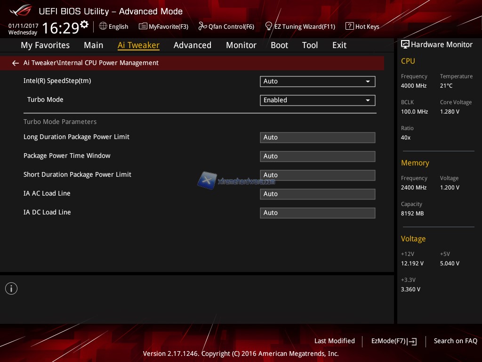Click the English language globe icon
The height and width of the screenshot is (362, 482).
pyautogui.click(x=103, y=26)
